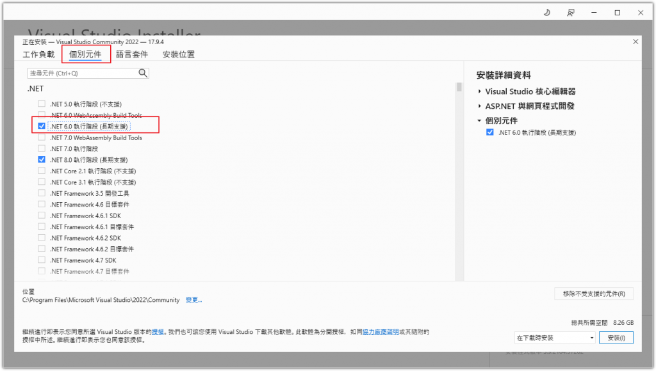Image resolution: width=656 pixels, height=371 pixels.
Task: Click 移除不受支援的元件(R) button
Action: pyautogui.click(x=594, y=294)
